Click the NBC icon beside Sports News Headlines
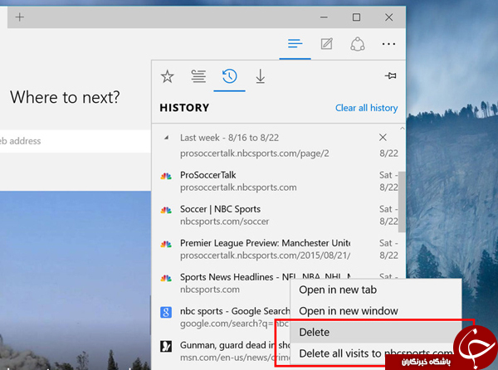Screen dimensions: 498x370 coord(166,278)
